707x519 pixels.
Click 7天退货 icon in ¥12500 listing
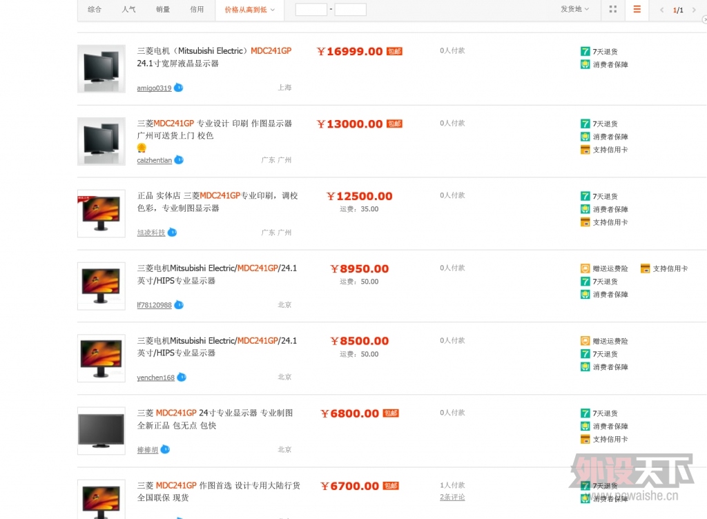(x=585, y=196)
